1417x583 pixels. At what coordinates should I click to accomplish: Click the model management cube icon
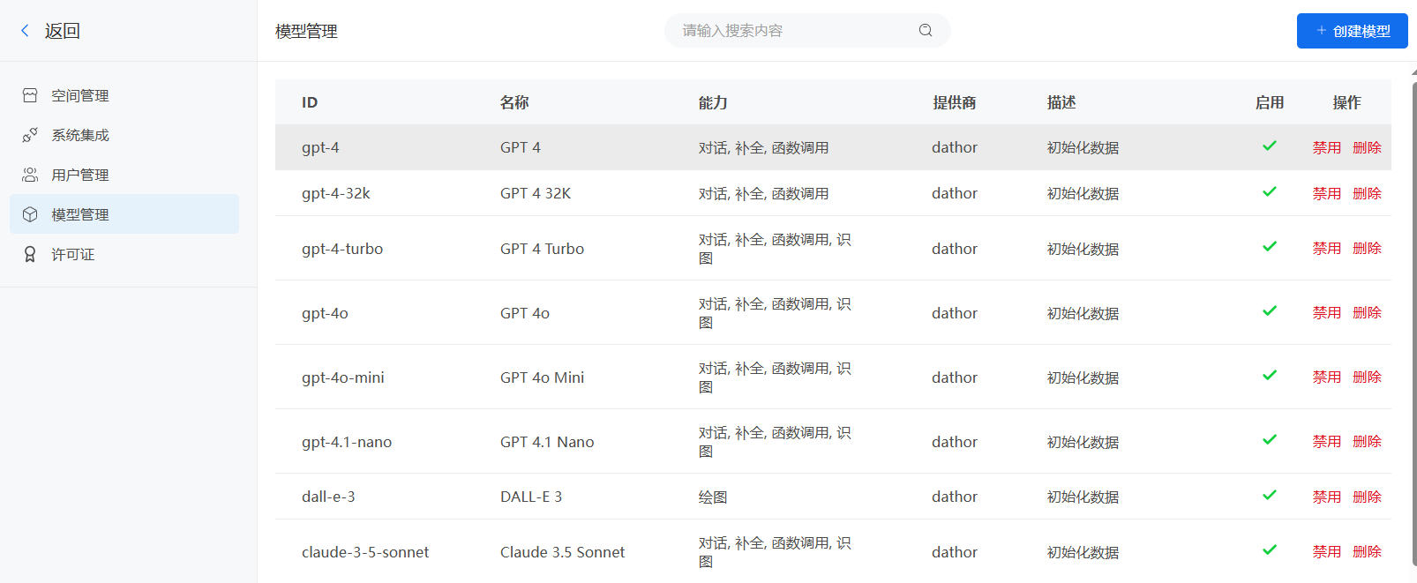pyautogui.click(x=30, y=214)
